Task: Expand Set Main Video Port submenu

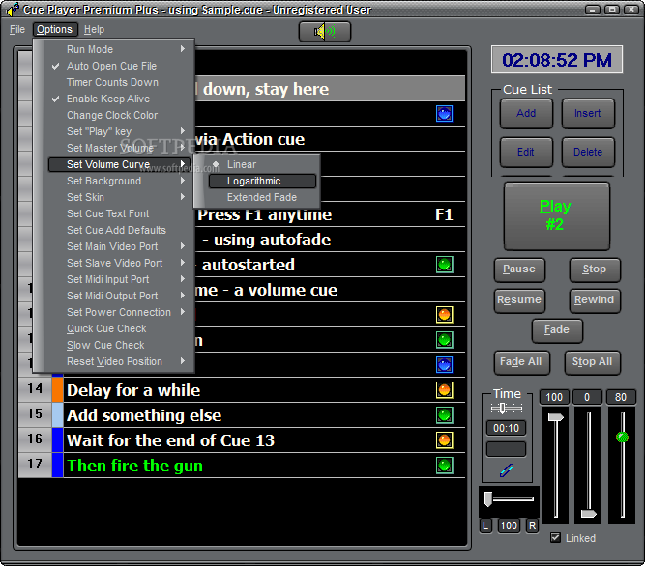Action: 119,246
